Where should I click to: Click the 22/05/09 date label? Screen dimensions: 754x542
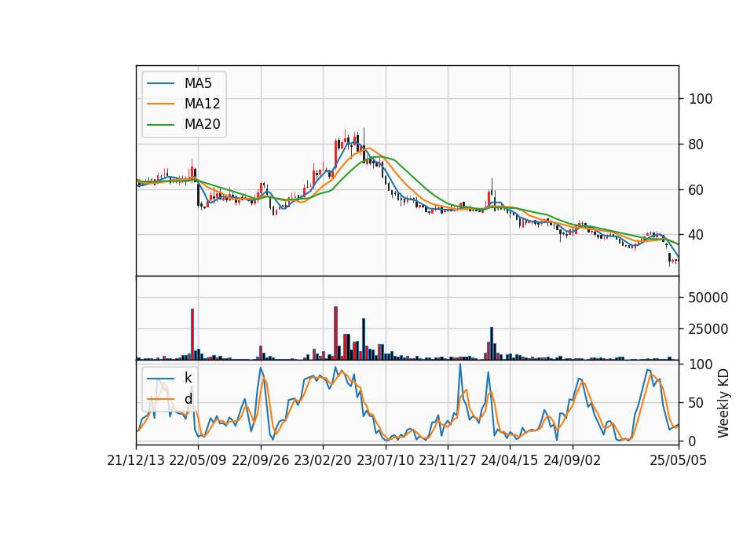tap(198, 461)
